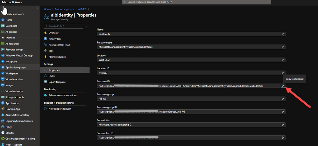Viewport: 318px width, 146px height.
Task: Go to AIB-RG breadcrumb link
Action: (82, 9)
